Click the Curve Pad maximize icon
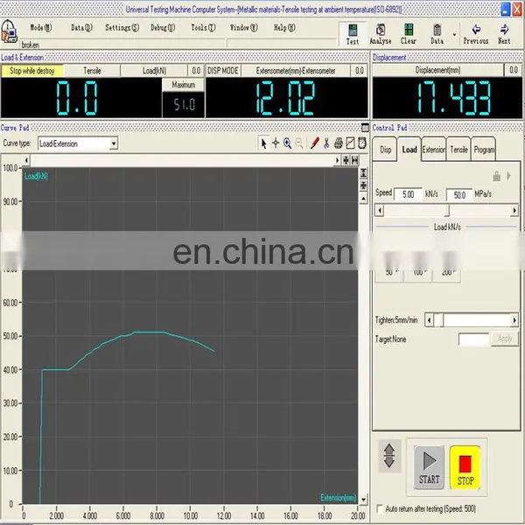The height and width of the screenshot is (525, 525). (x=365, y=127)
